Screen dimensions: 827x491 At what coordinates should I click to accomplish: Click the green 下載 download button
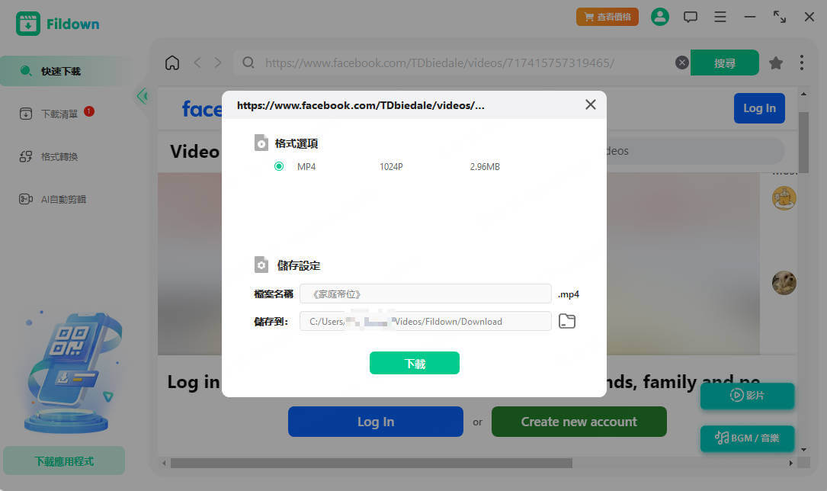click(415, 363)
